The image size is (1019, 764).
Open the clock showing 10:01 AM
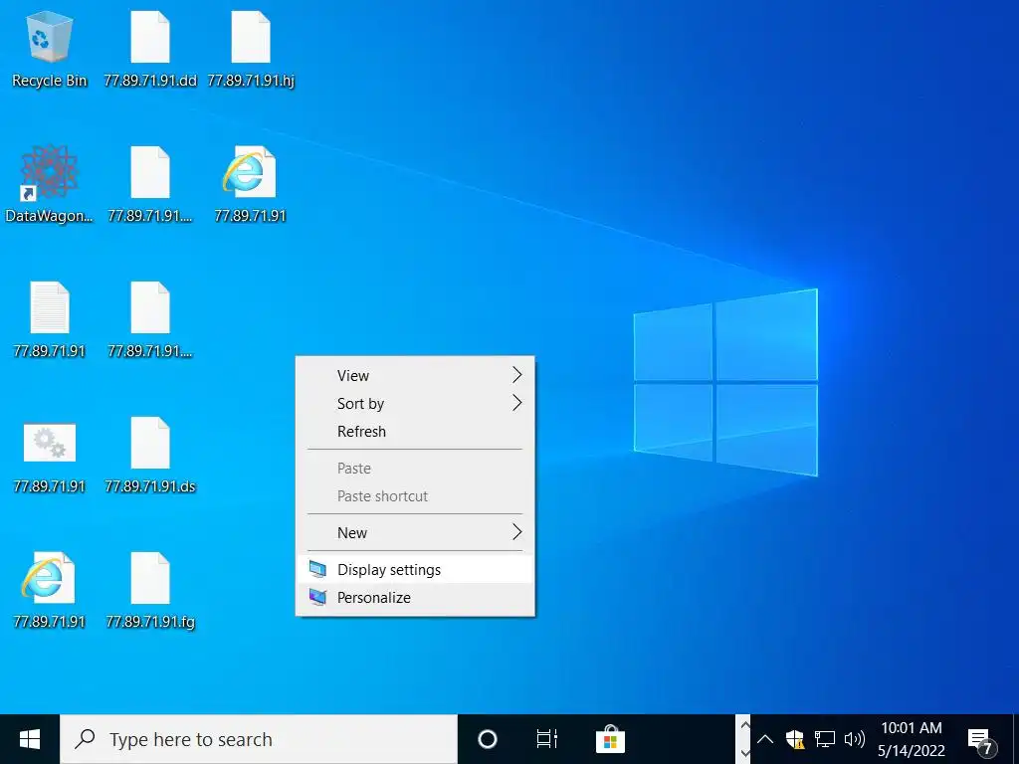pyautogui.click(x=912, y=739)
